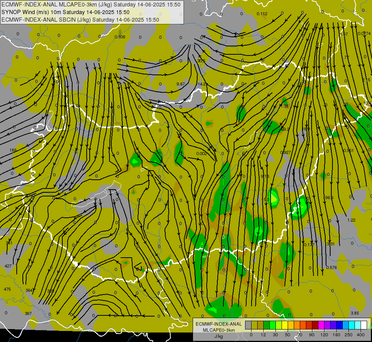Click the 0.551 map value
372x342 pixels.
coord(348,150)
